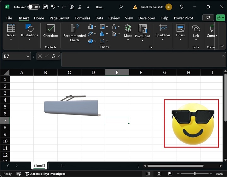This screenshot has width=227, height=177.
Task: Switch to Page Layout view icon
Action: 158,174
